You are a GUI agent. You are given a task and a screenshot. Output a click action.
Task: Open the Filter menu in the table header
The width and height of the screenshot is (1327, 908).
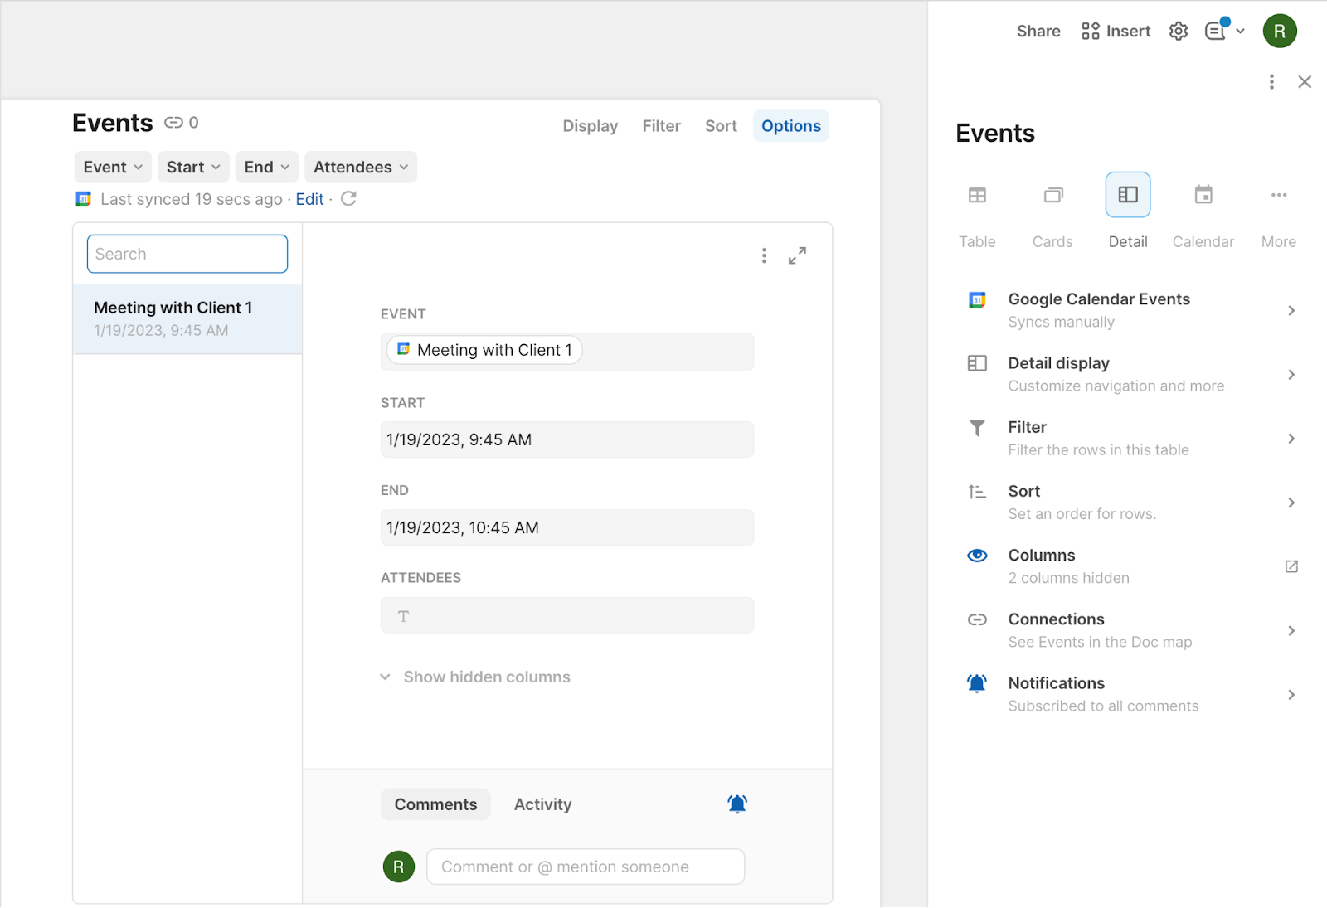click(661, 126)
